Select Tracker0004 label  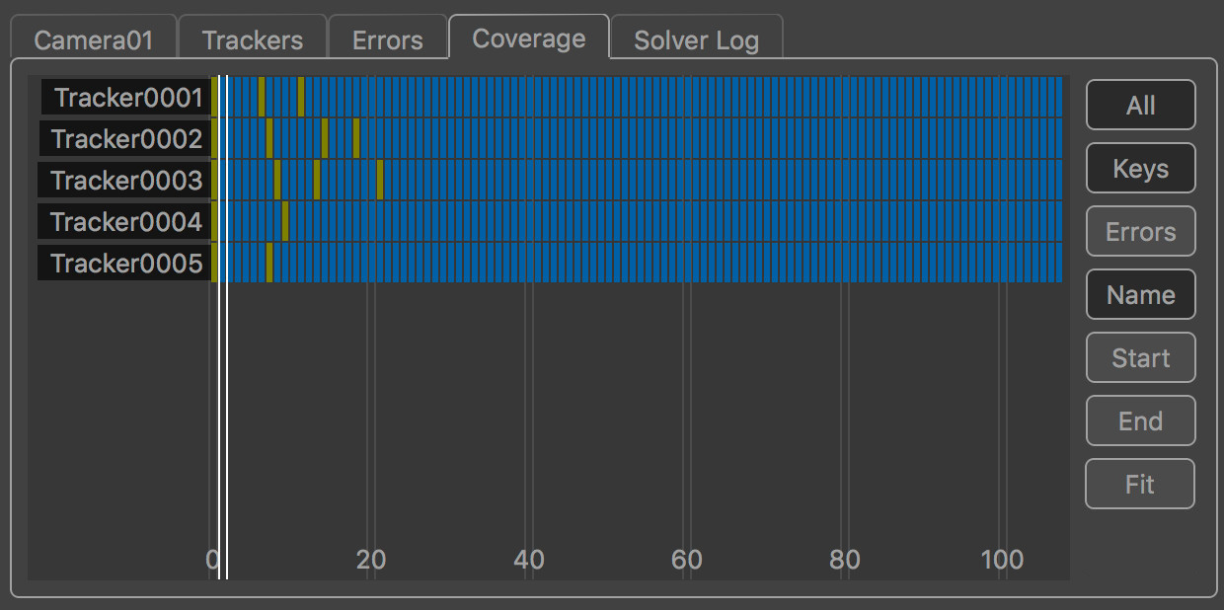[124, 222]
